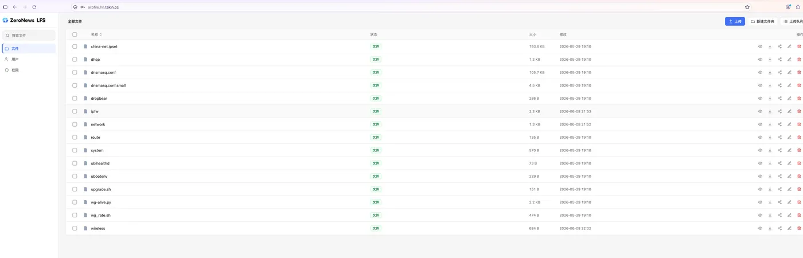The width and height of the screenshot is (803, 258).
Task: Open the wg-alive.py file name
Action: pyautogui.click(x=101, y=202)
